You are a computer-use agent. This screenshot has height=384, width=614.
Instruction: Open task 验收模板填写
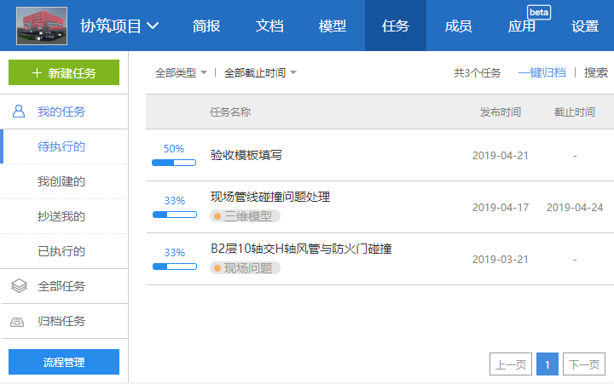click(x=246, y=155)
